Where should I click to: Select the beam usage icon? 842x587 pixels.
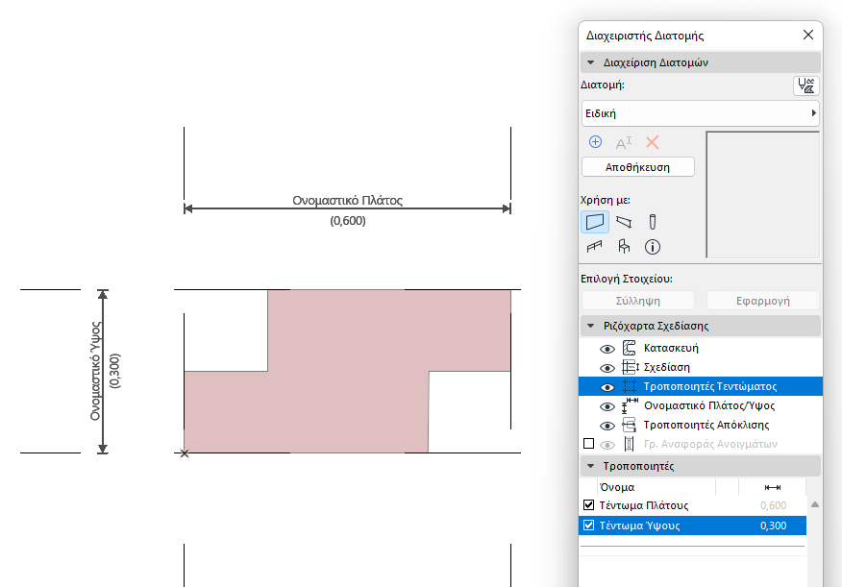click(x=624, y=222)
